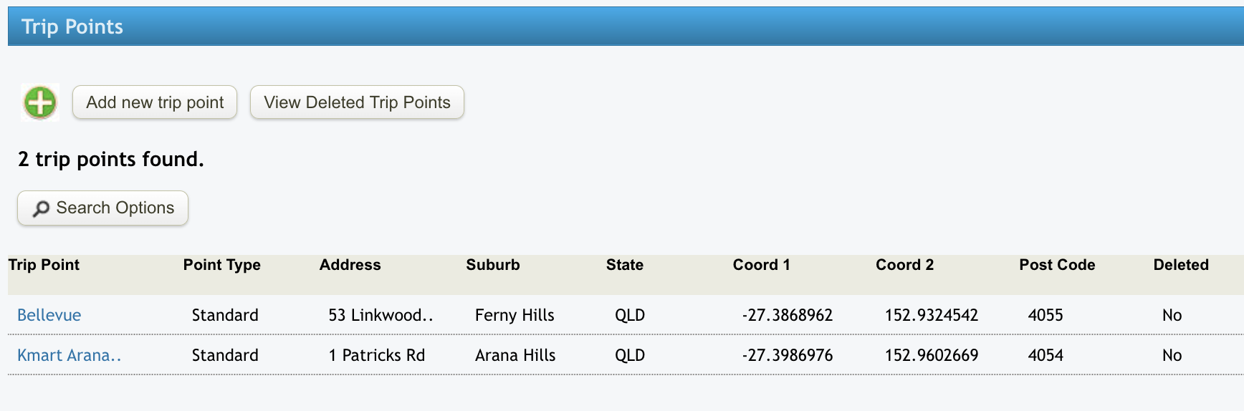Click the Post Code column header
Screen dimensions: 1244x411
(x=1057, y=265)
